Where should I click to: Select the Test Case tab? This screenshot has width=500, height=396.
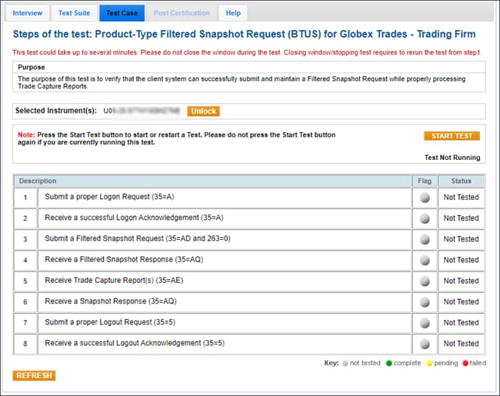coord(122,13)
